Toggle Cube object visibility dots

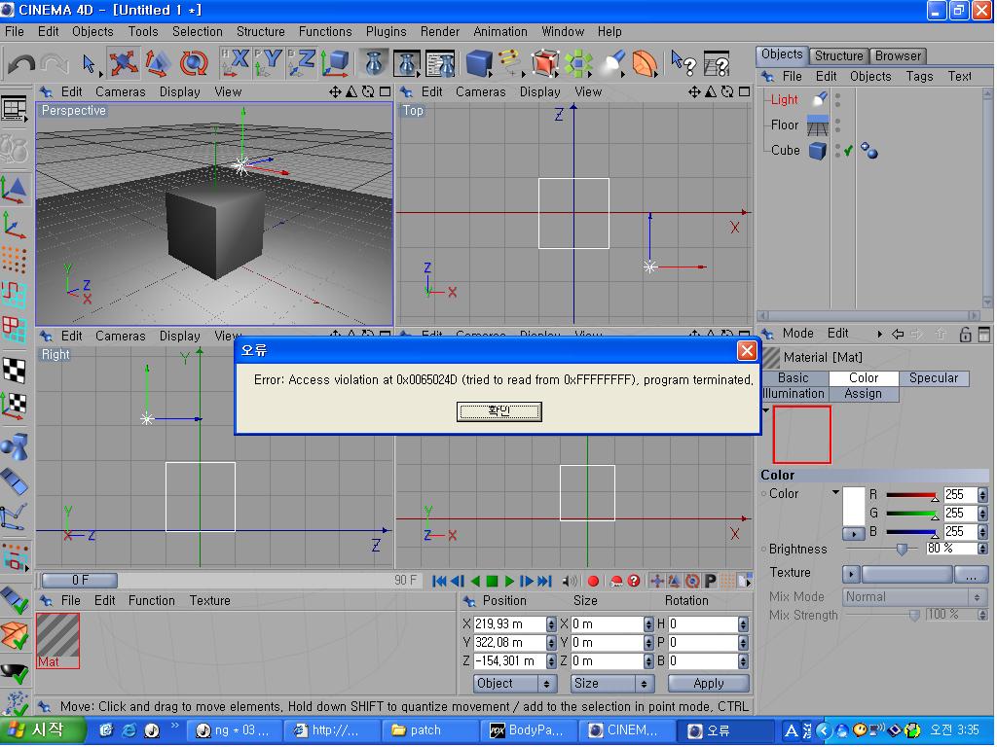point(837,151)
